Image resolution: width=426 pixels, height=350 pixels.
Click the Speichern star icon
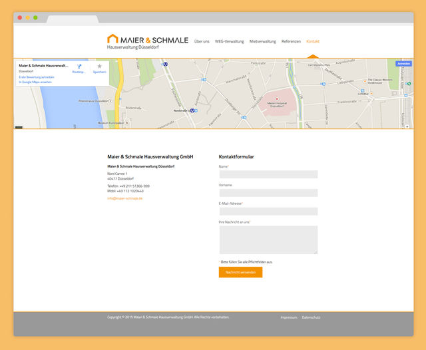coord(99,67)
